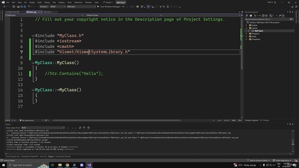Screen dimensions: 299x168
Task: Collapse the Games folder in Solution Explorer
Action: (x=246, y=28)
